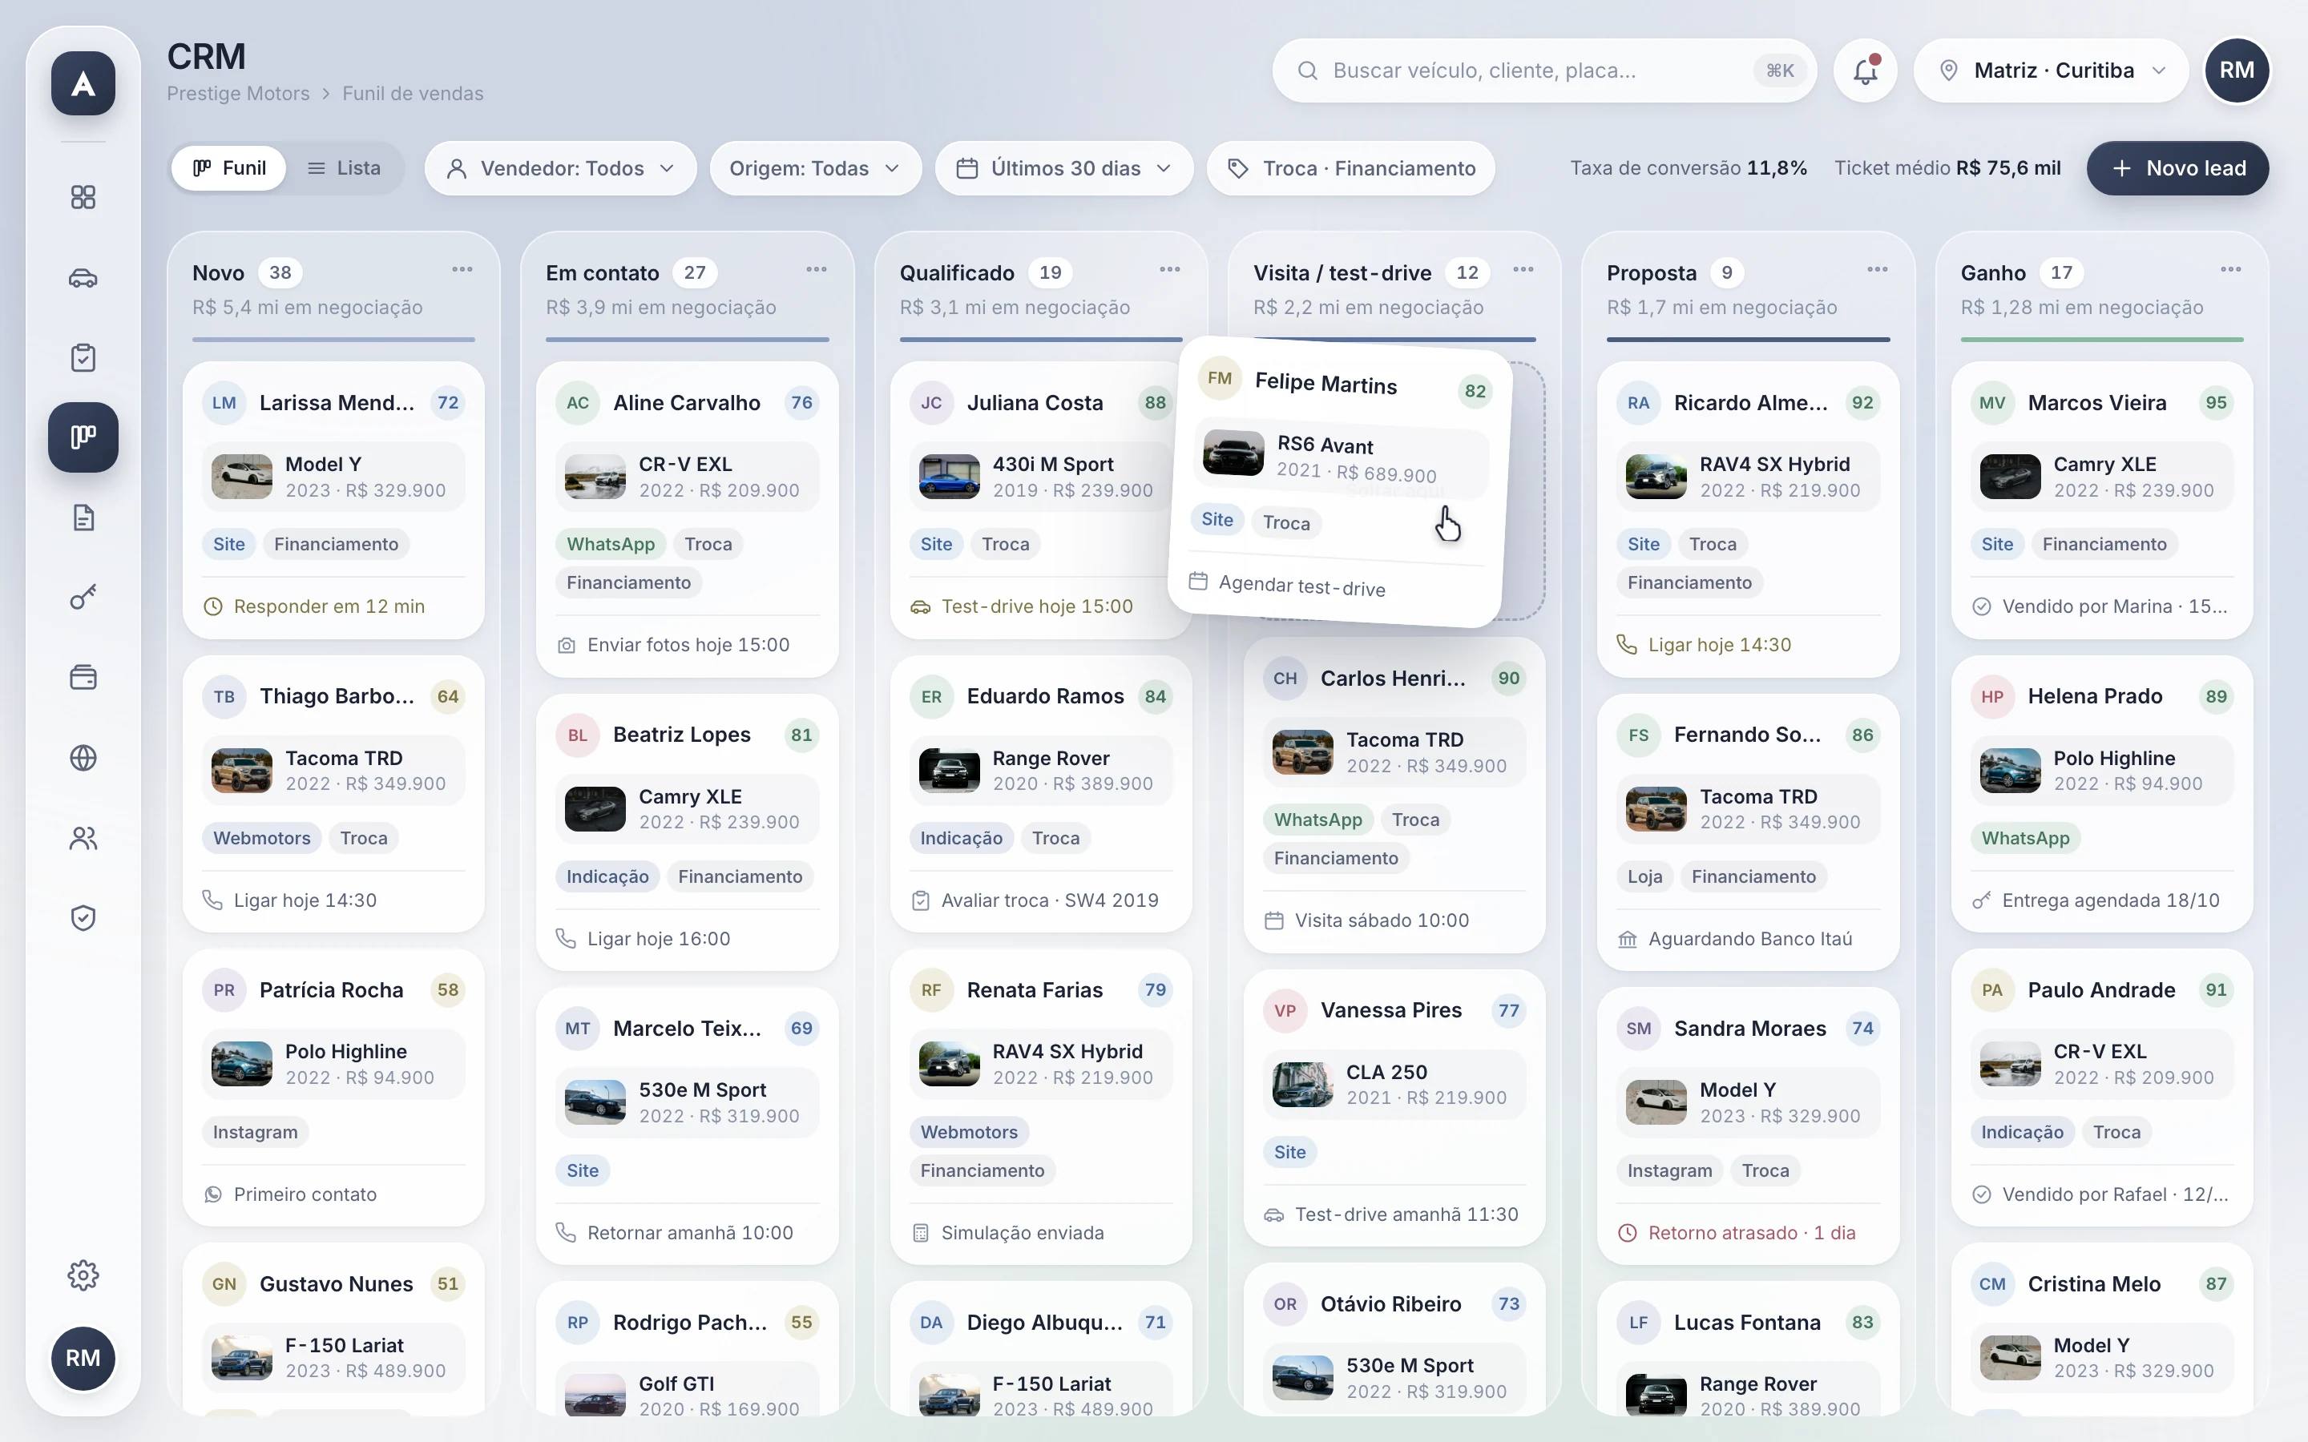This screenshot has height=1442, width=2308.
Task: Open the Matriz · Curitiba location selector
Action: 2052,70
